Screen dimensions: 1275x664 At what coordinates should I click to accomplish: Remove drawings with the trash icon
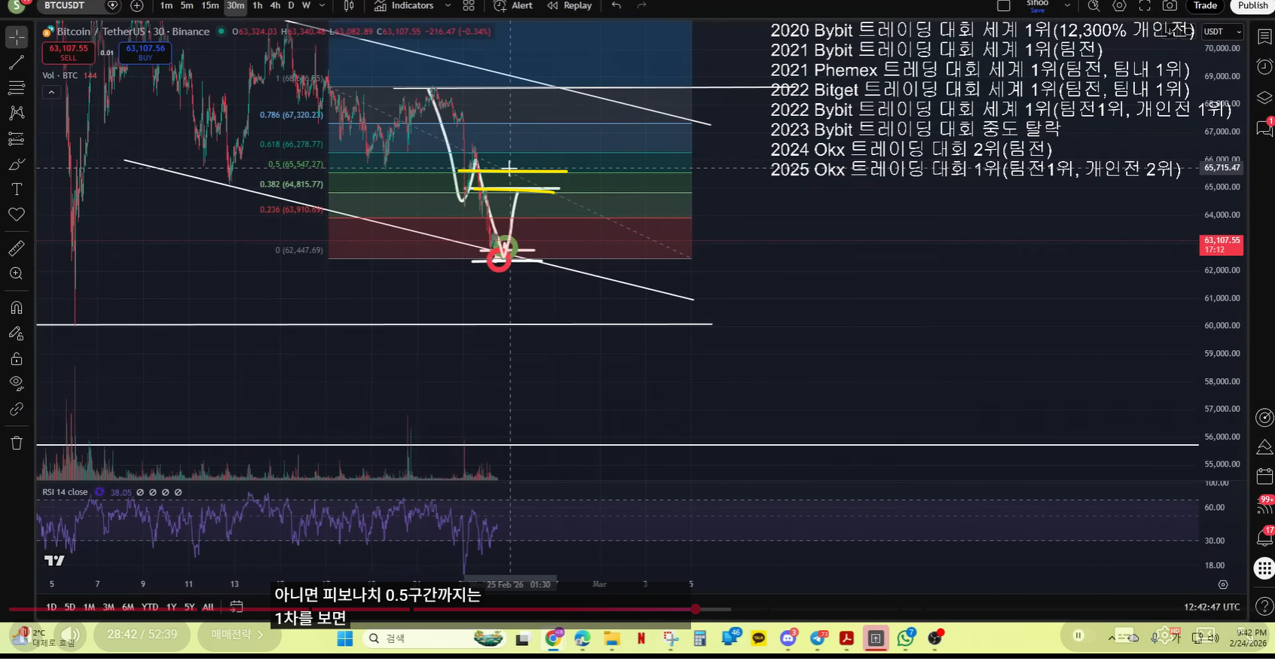point(17,443)
